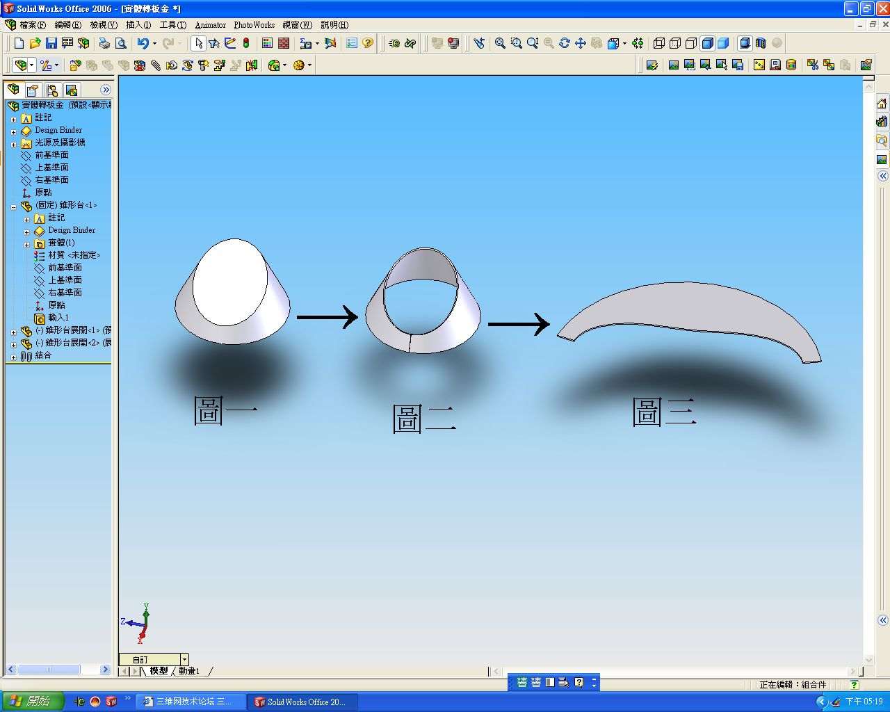890x712 pixels.
Task: Click the PhotoWorks Render icon
Action: (x=674, y=65)
